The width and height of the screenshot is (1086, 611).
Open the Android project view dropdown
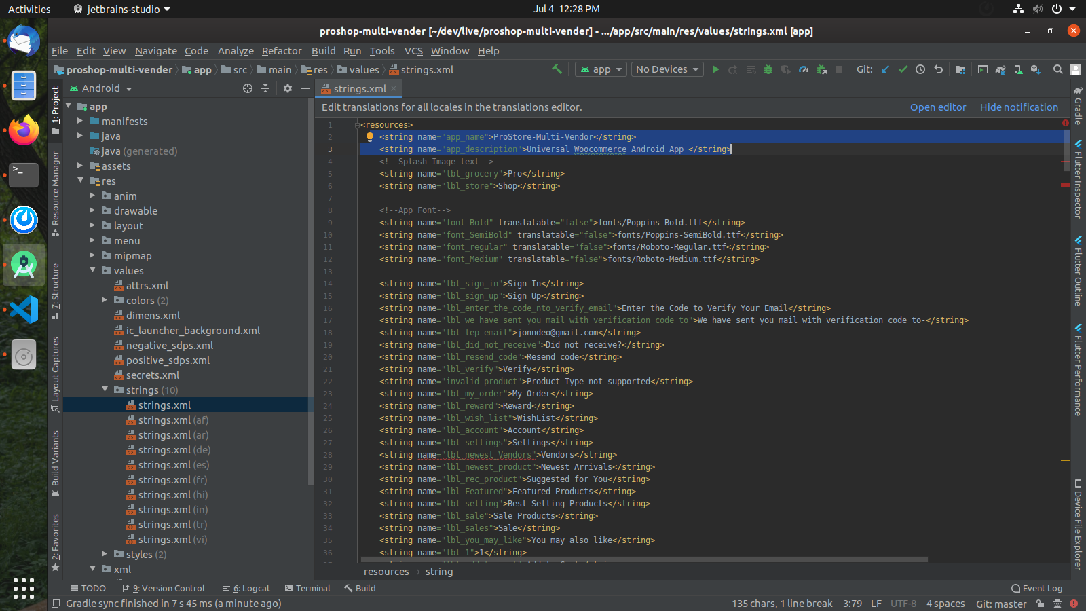point(101,88)
